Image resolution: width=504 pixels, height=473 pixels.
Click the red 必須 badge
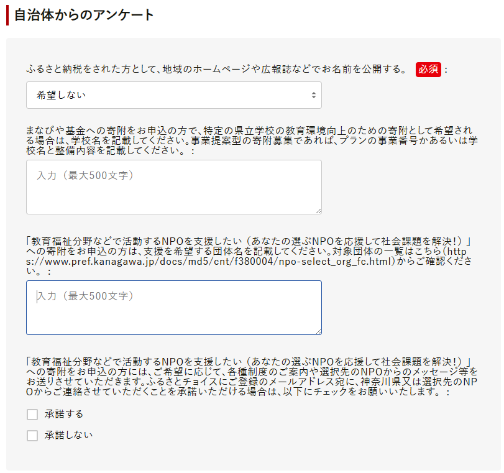click(428, 69)
